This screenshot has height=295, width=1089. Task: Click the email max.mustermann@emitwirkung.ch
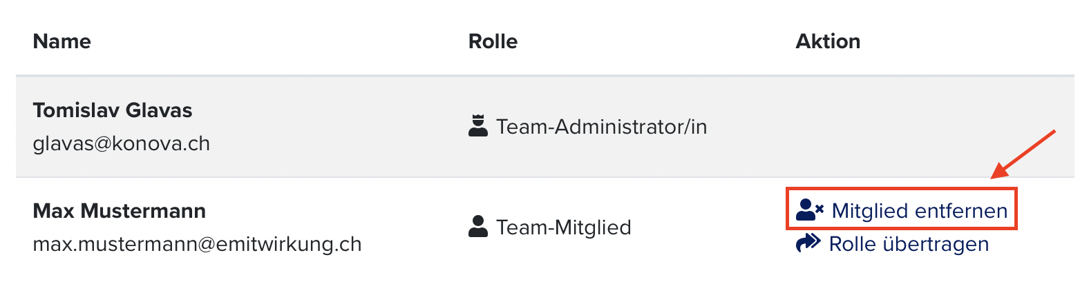click(x=198, y=244)
